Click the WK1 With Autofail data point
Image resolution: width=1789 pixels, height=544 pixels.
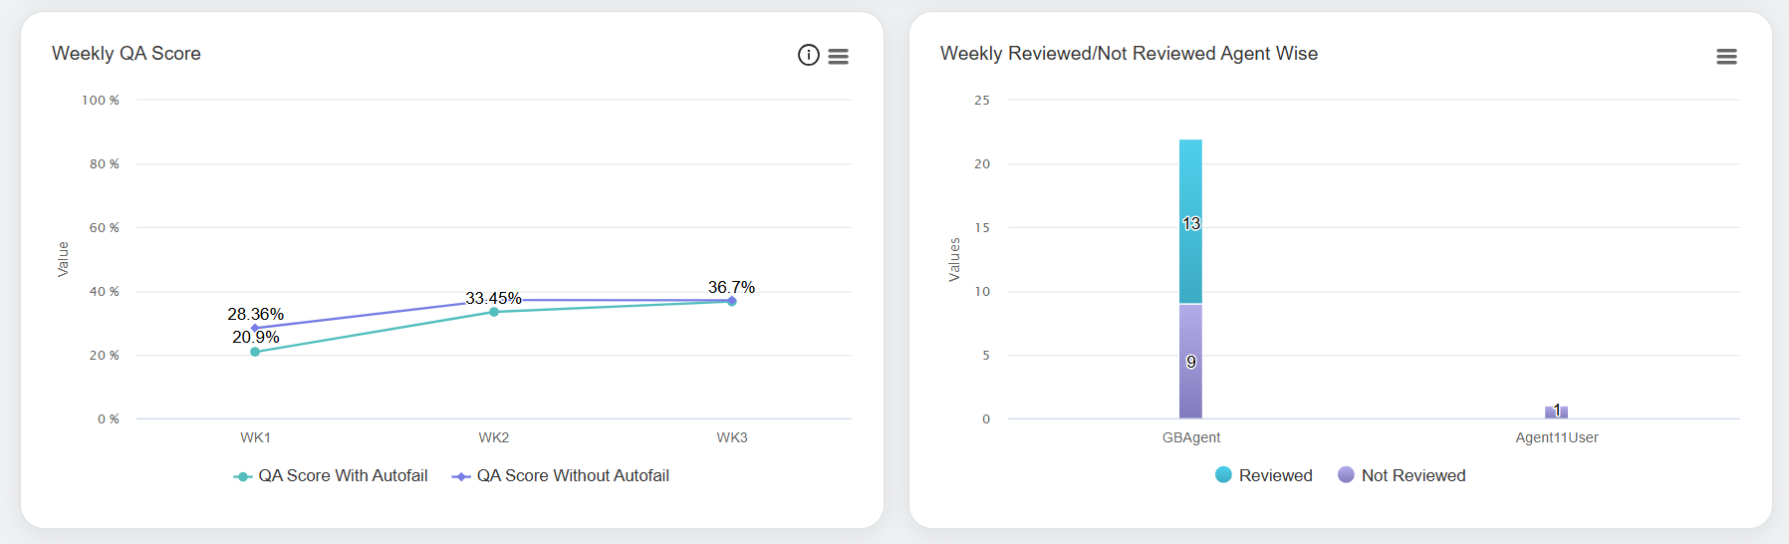[x=255, y=352]
